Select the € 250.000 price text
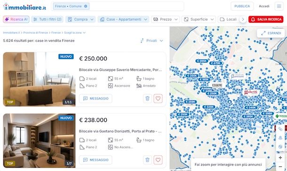 click(x=93, y=59)
